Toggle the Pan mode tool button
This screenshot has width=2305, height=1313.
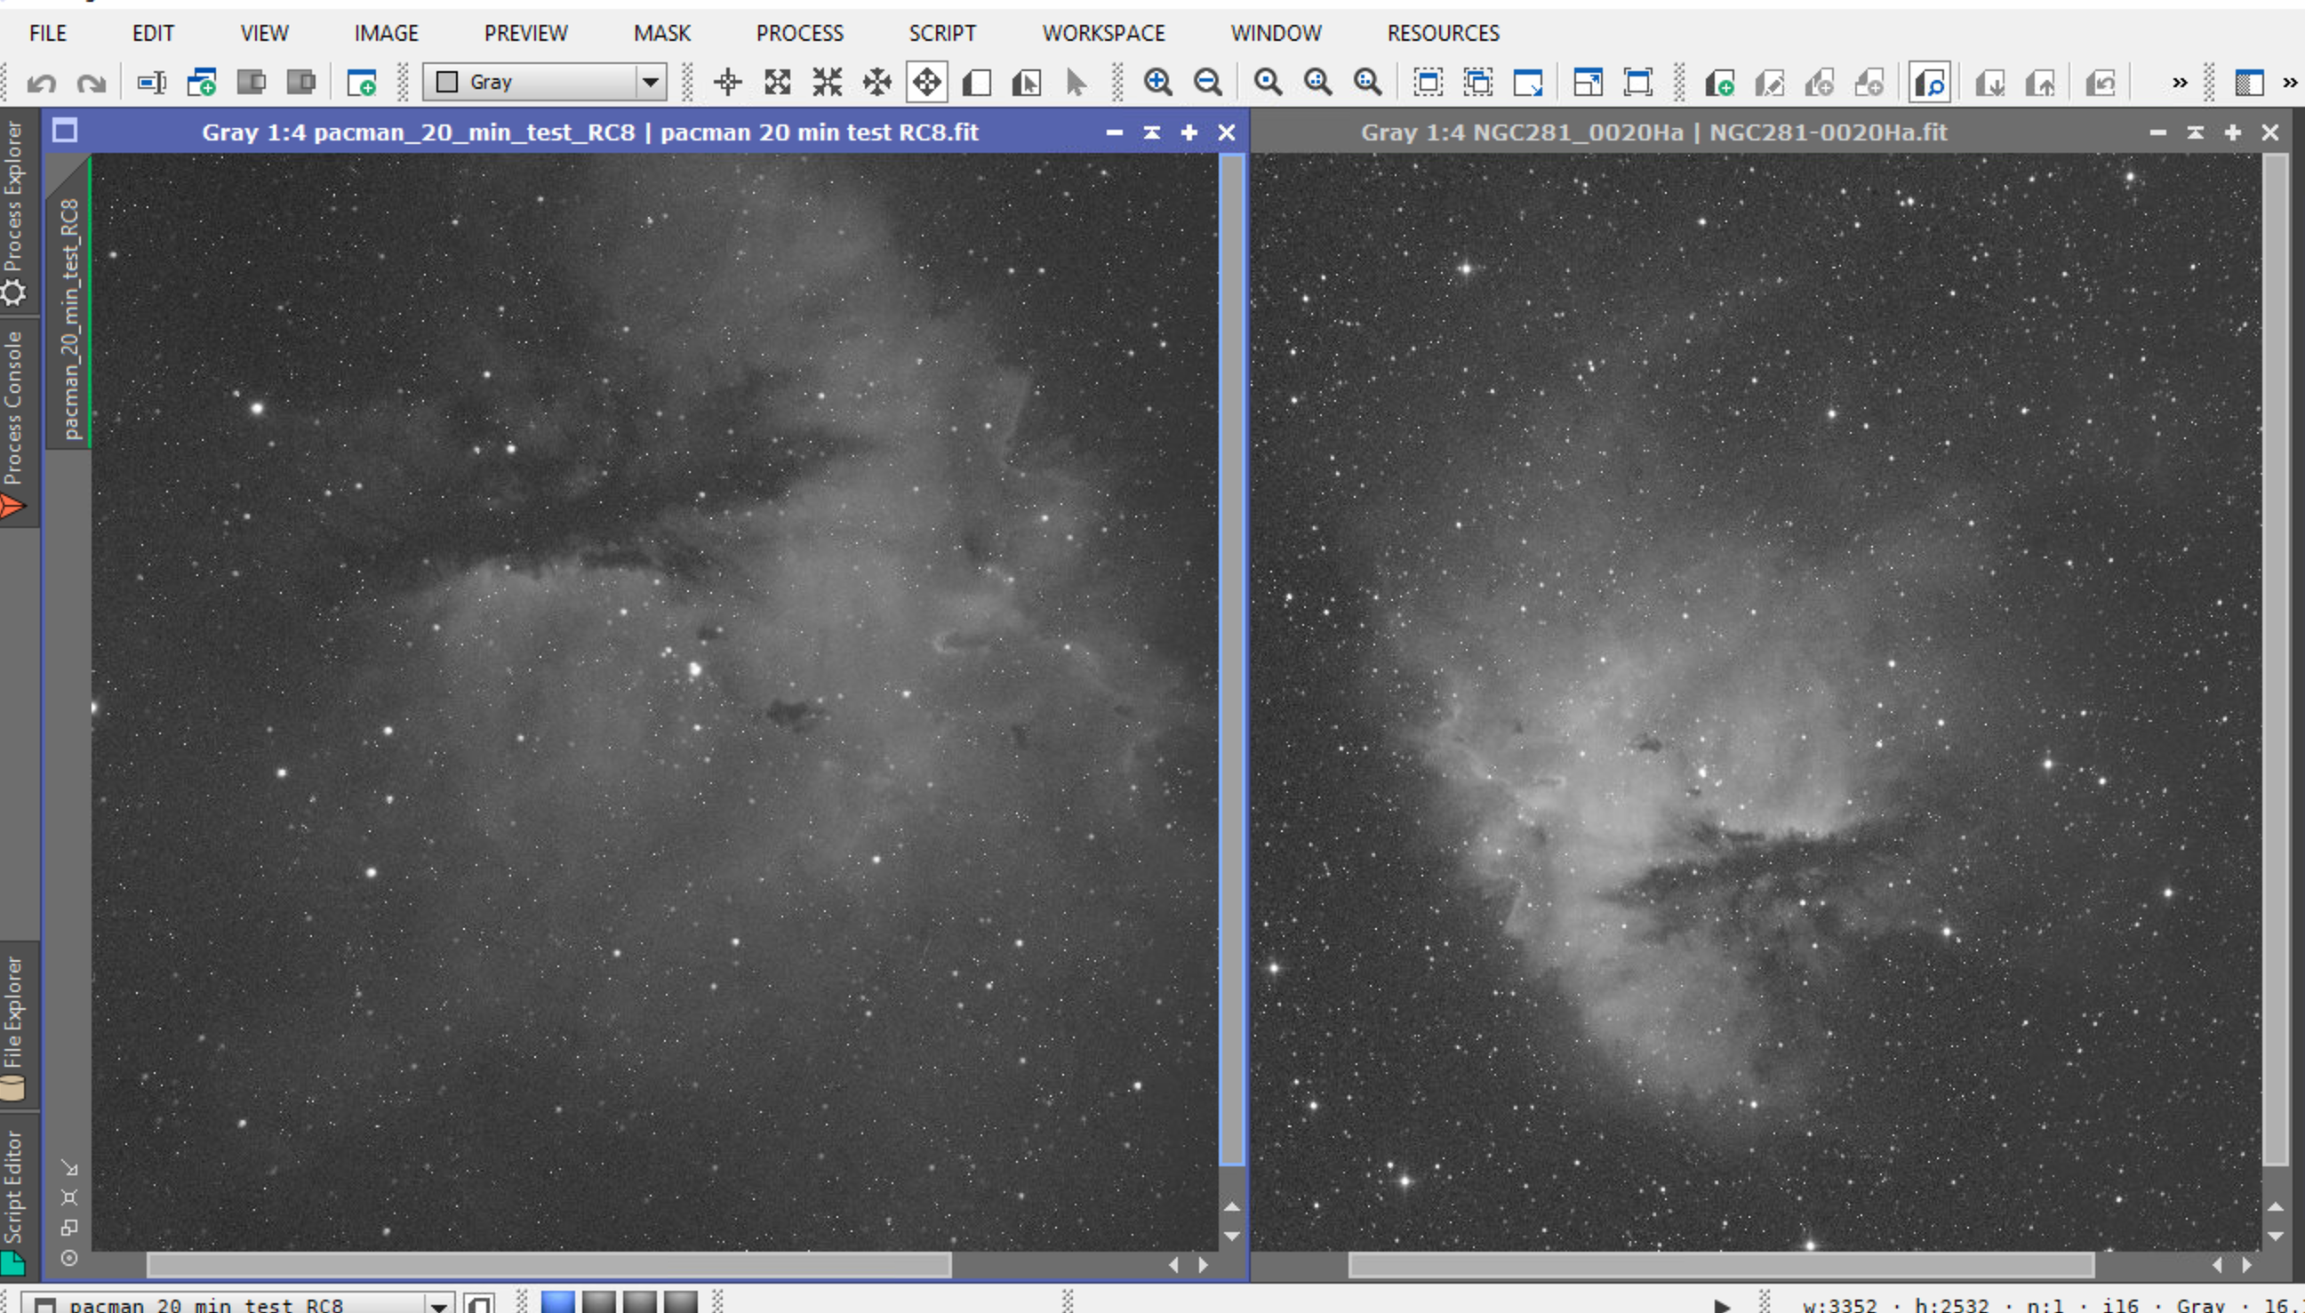click(x=926, y=83)
